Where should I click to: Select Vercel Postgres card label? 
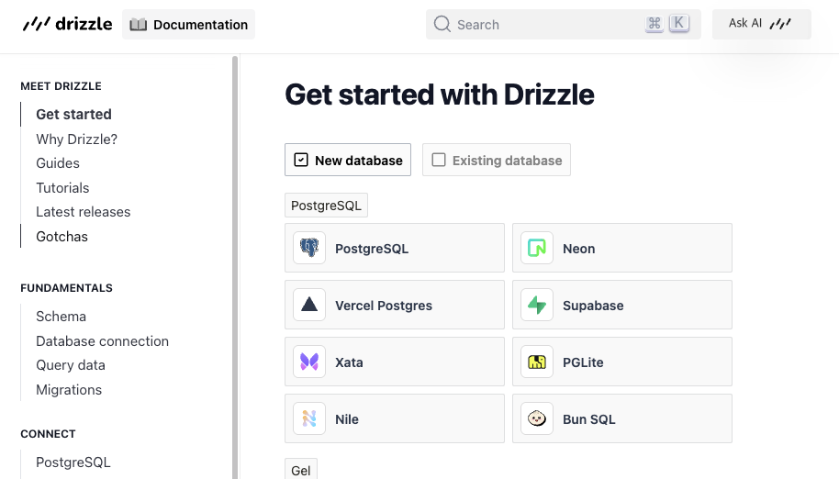(x=384, y=306)
